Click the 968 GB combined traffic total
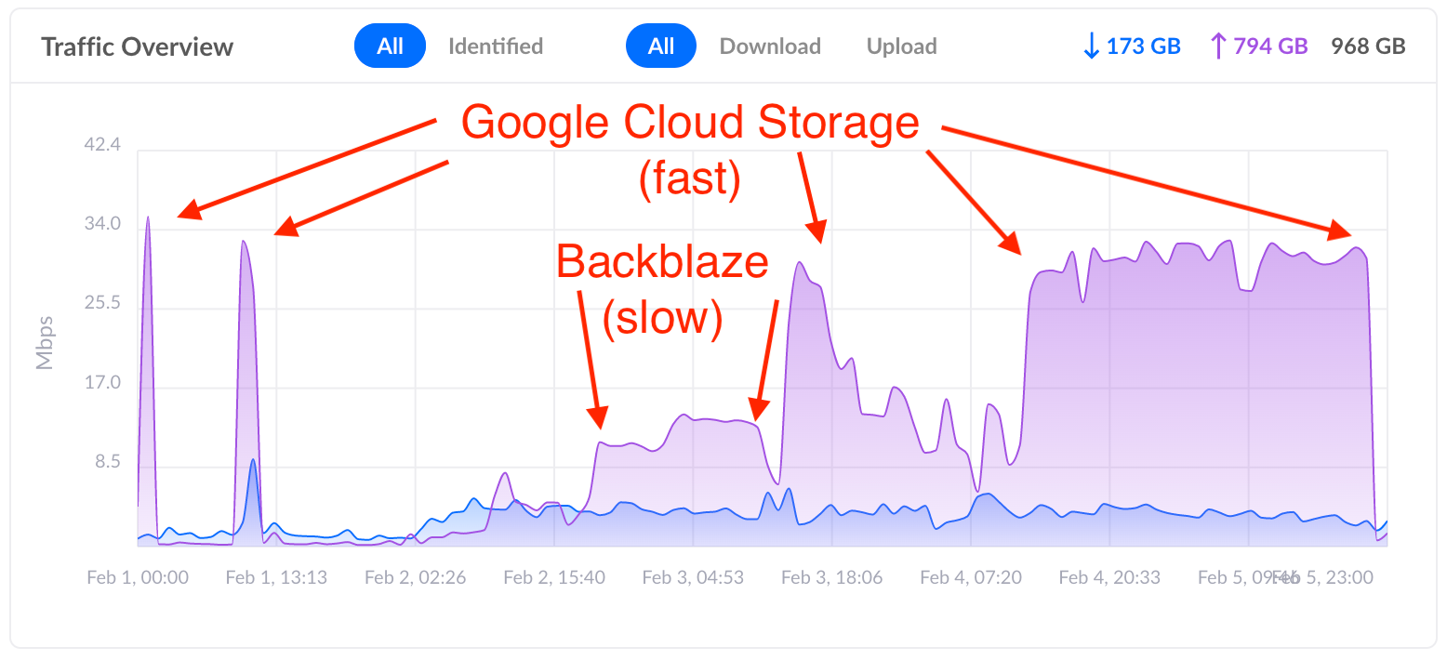This screenshot has height=660, width=1447. (1368, 45)
